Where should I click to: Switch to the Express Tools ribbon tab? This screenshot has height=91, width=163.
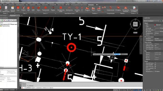pyautogui.click(x=61, y=5)
